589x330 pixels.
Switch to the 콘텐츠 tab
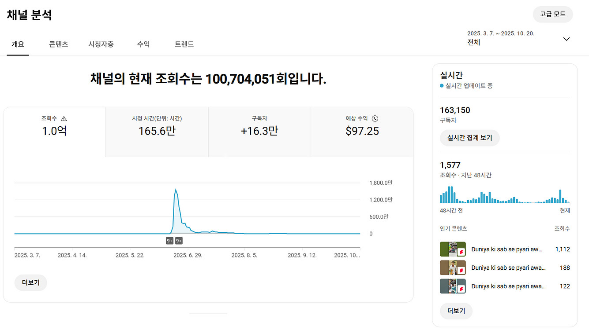[x=58, y=44]
